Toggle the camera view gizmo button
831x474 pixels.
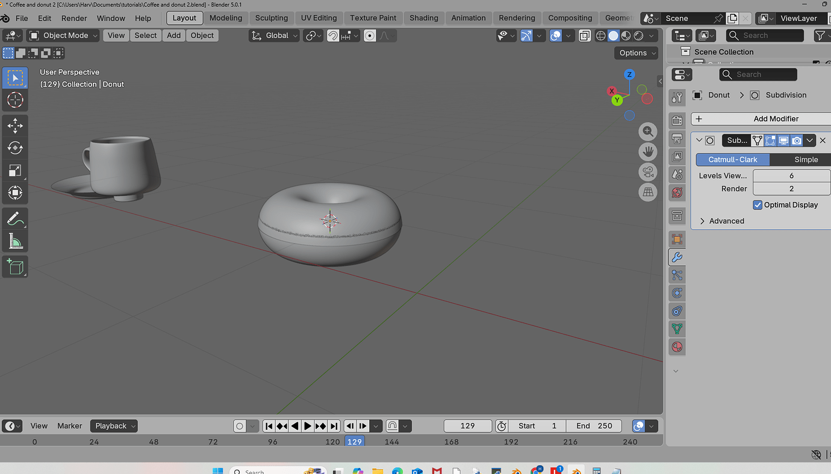click(x=648, y=172)
